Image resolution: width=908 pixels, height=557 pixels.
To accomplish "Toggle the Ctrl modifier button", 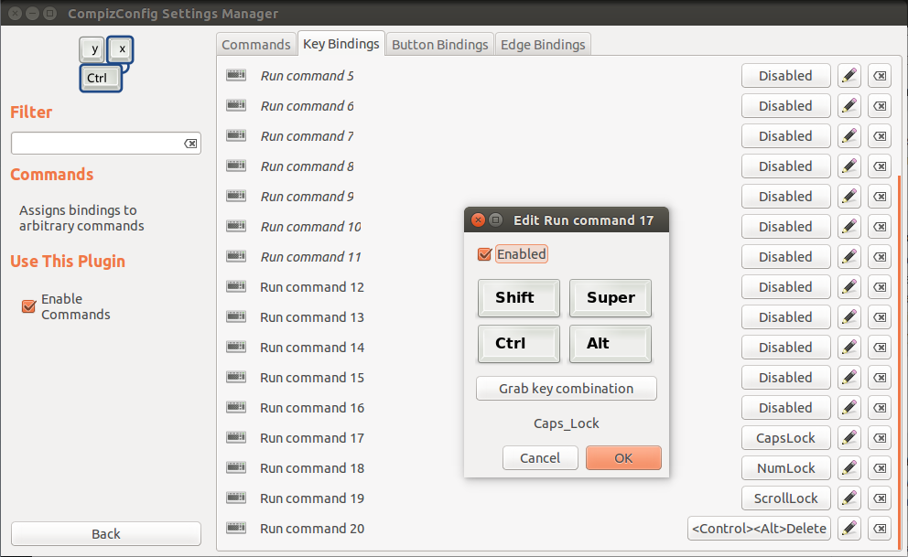I will click(x=519, y=344).
